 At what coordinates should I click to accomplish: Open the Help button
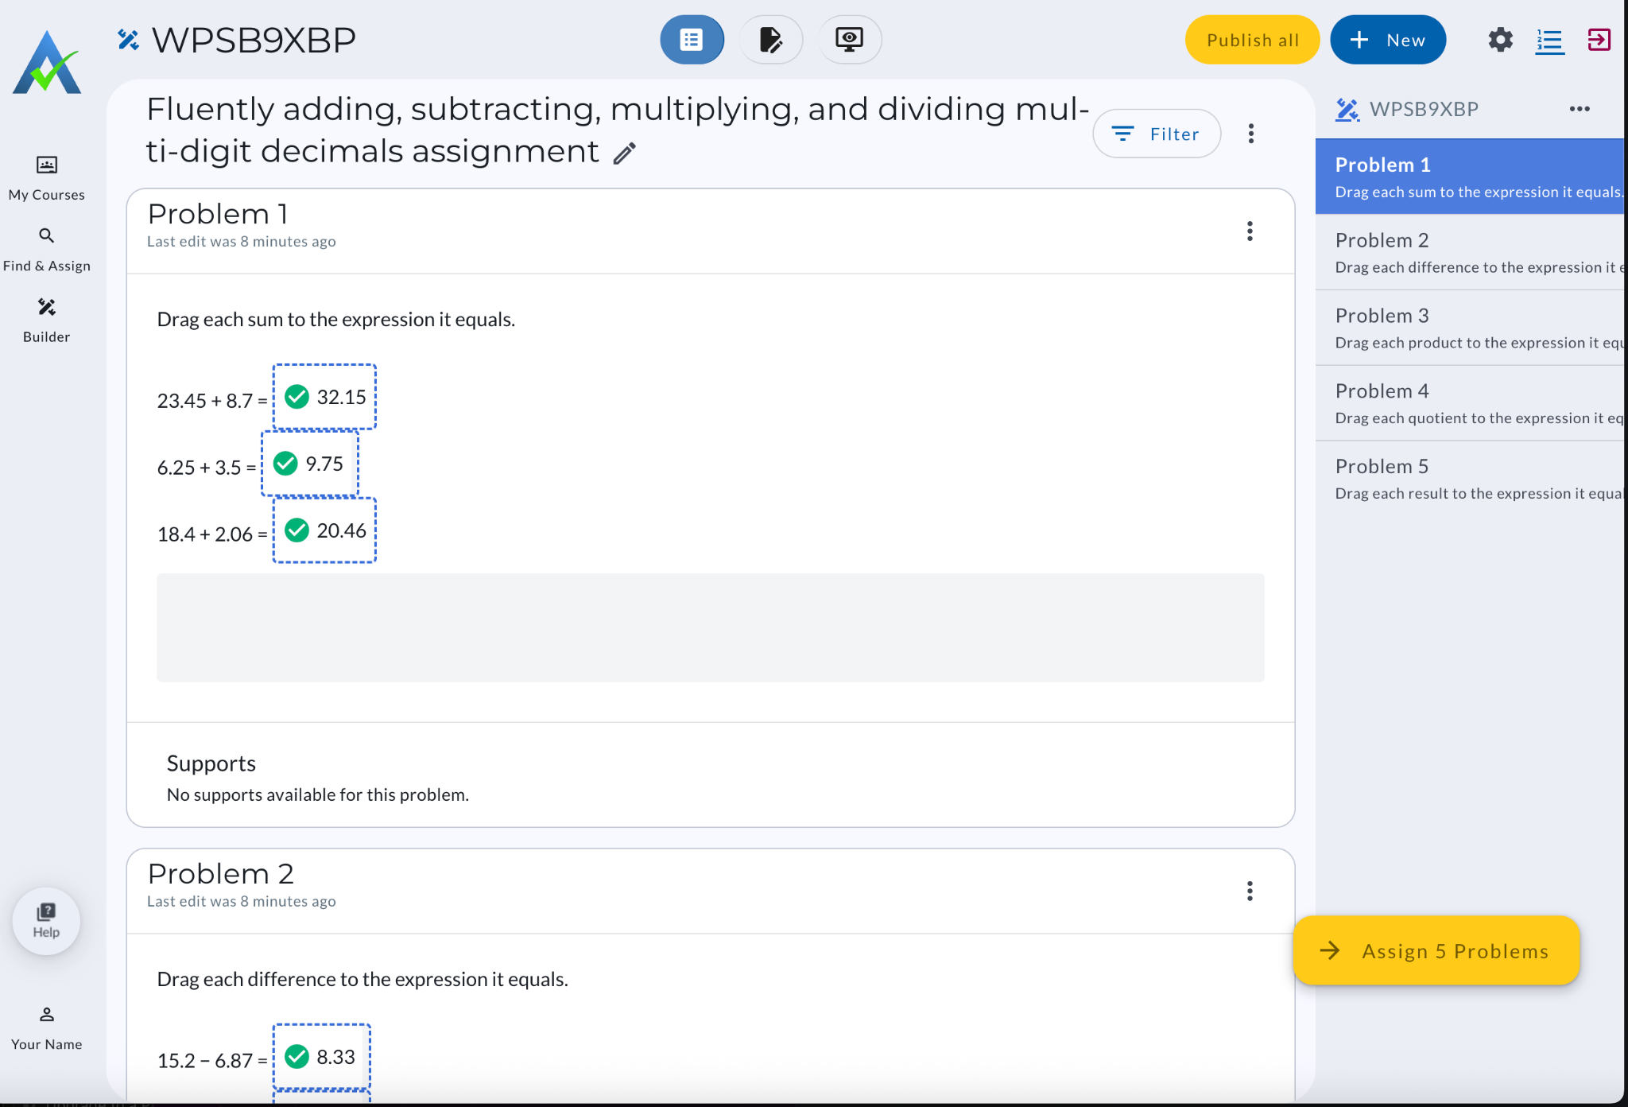click(x=46, y=921)
